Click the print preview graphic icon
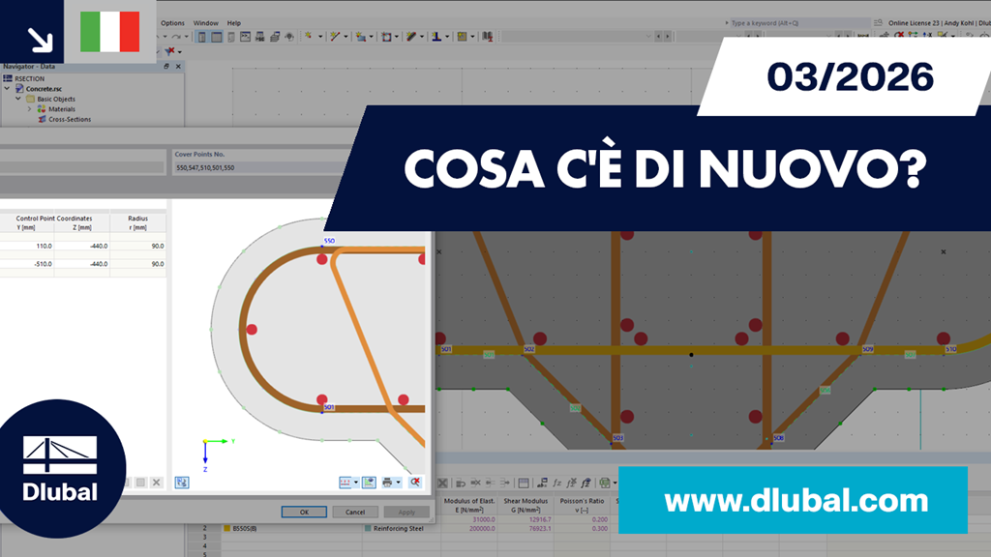The width and height of the screenshot is (991, 557). [387, 483]
